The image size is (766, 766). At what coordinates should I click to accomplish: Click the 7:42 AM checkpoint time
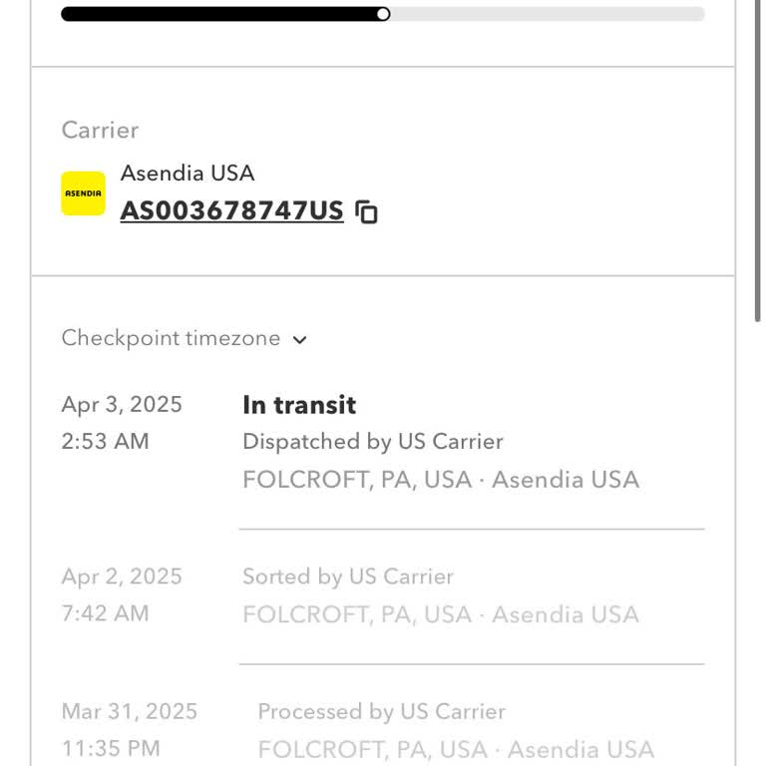coord(105,613)
